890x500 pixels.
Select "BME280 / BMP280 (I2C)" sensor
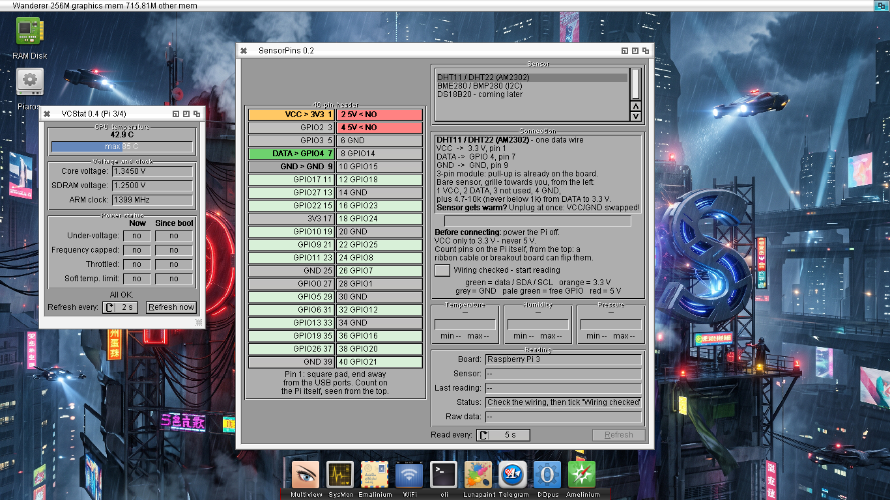tap(532, 86)
